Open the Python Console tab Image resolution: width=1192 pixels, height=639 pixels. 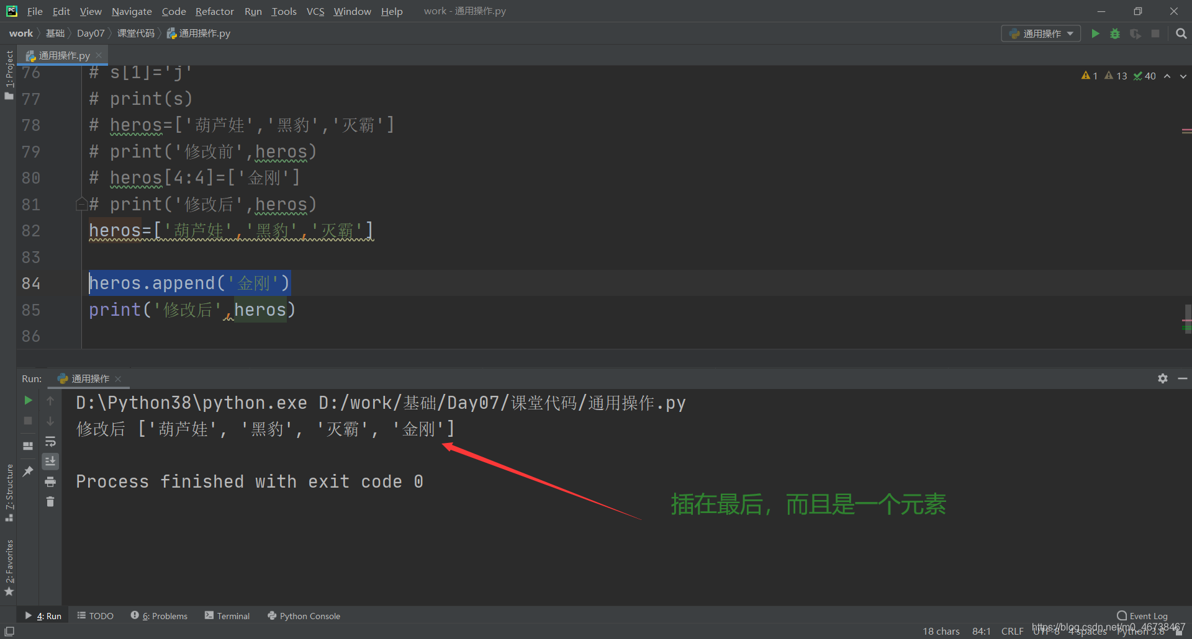(304, 616)
